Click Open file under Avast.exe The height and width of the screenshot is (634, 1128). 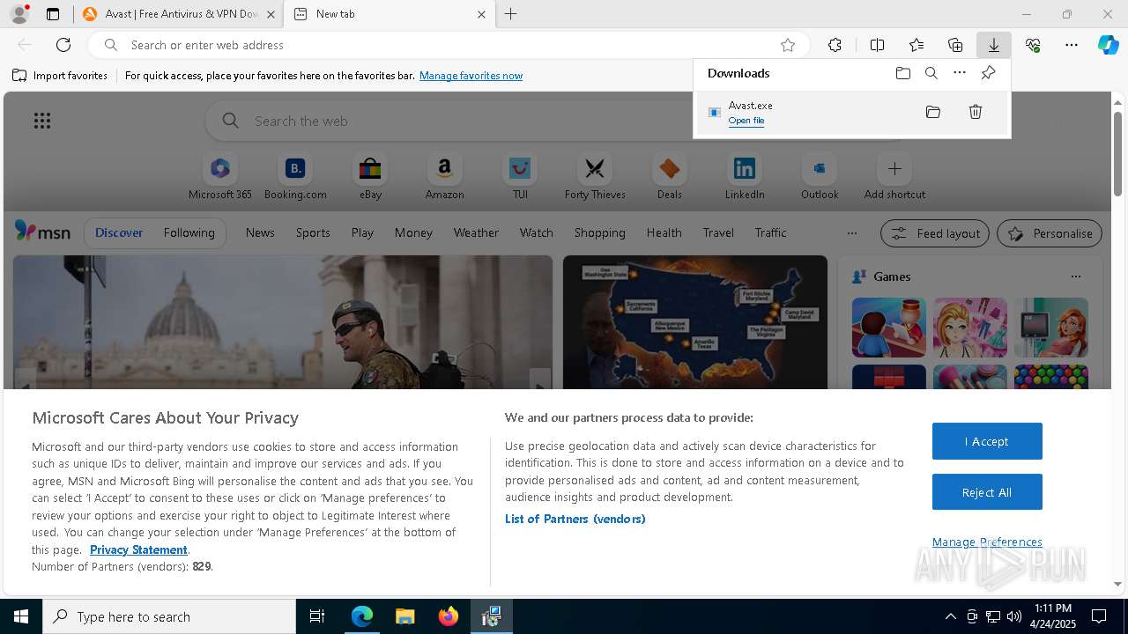pos(746,121)
